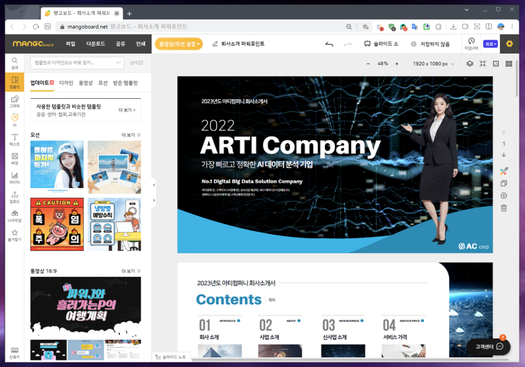Viewport: 525px width, 367px height.
Task: Delete the slide with the trash icon
Action: (x=504, y=208)
